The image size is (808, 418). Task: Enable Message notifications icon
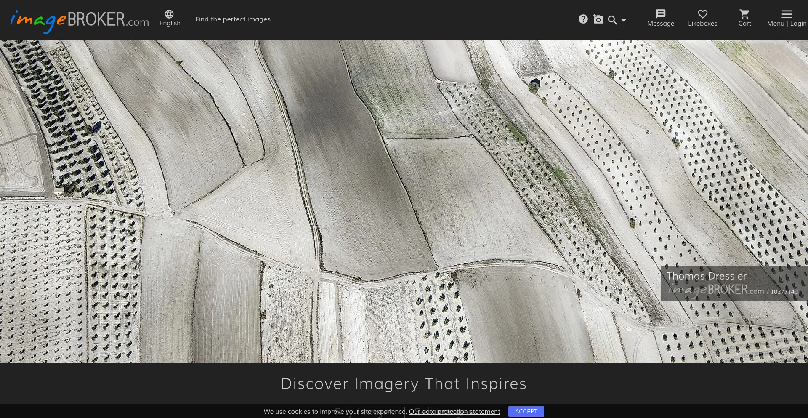click(660, 13)
